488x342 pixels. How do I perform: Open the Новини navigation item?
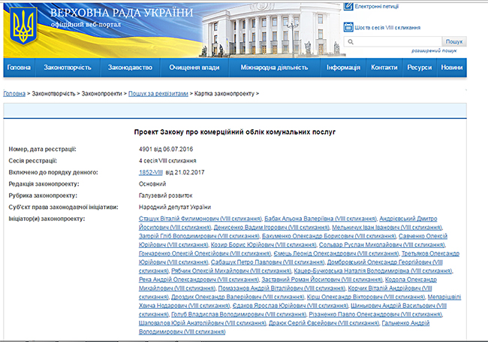coord(452,68)
